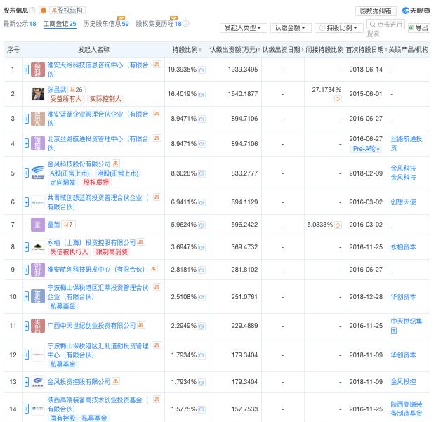Switch to 股权变更历程 tab
The width and height of the screenshot is (436, 422).
tap(158, 24)
